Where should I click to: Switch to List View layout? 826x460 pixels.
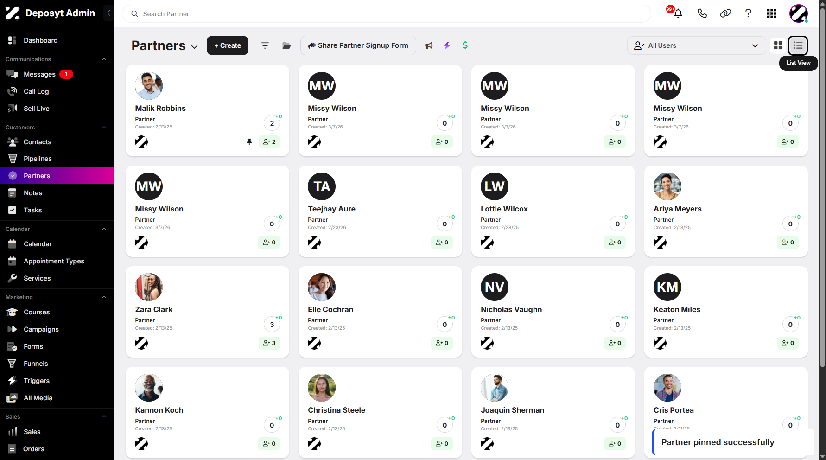pyautogui.click(x=798, y=45)
